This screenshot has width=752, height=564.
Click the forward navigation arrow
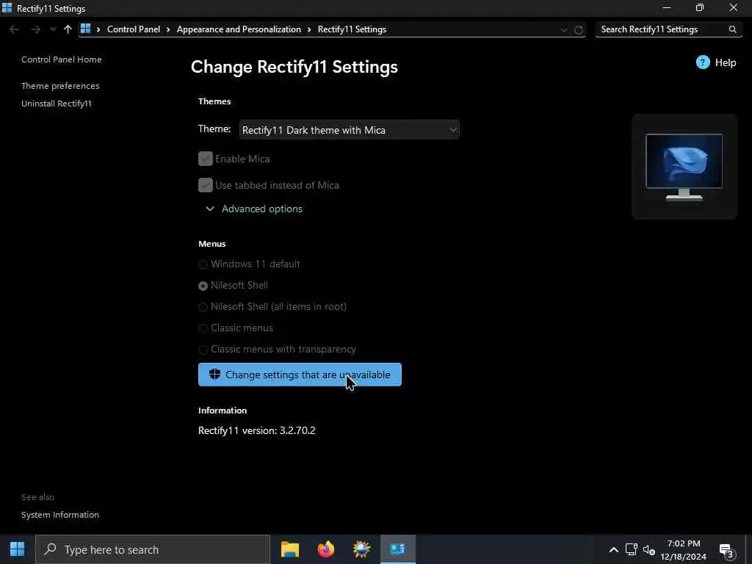pos(35,29)
